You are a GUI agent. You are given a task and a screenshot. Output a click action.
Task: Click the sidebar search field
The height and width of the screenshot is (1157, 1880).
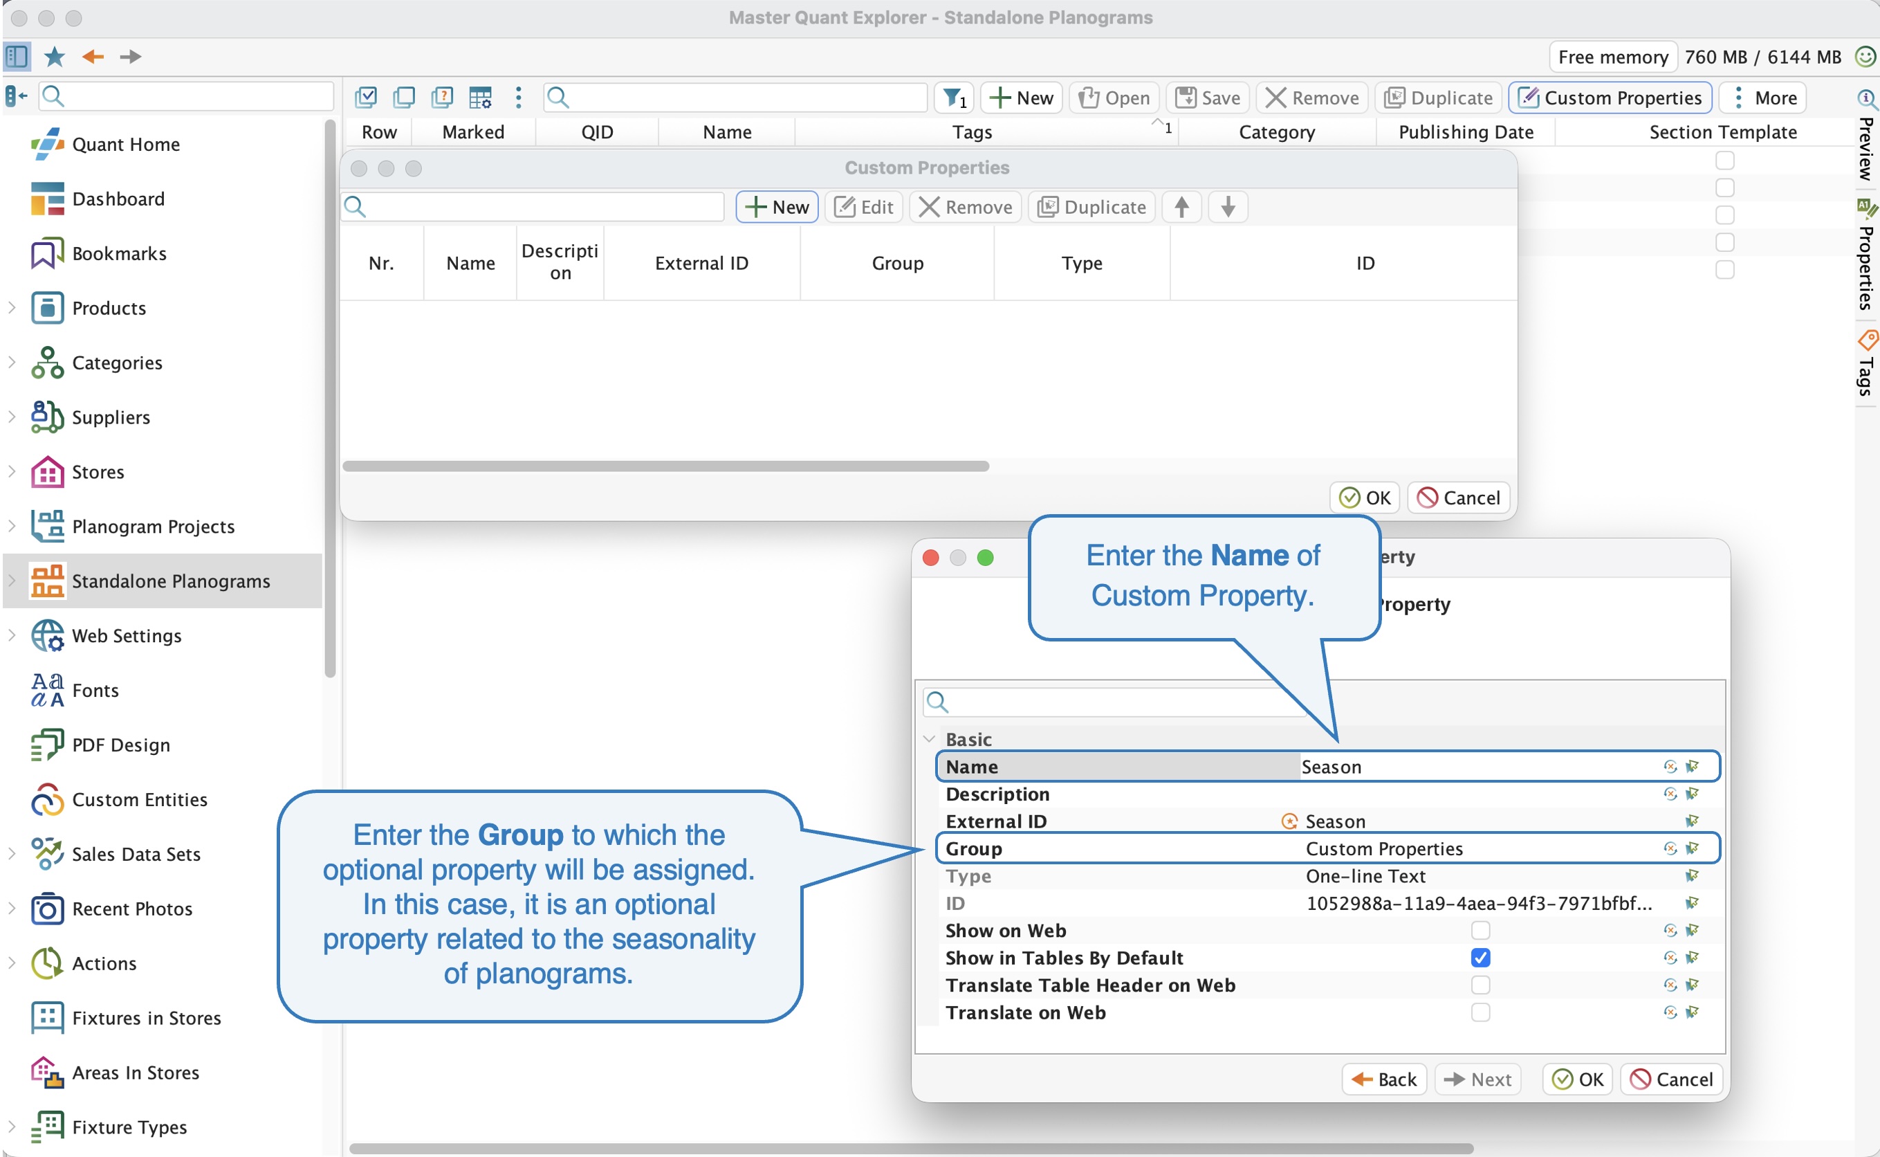(x=187, y=96)
